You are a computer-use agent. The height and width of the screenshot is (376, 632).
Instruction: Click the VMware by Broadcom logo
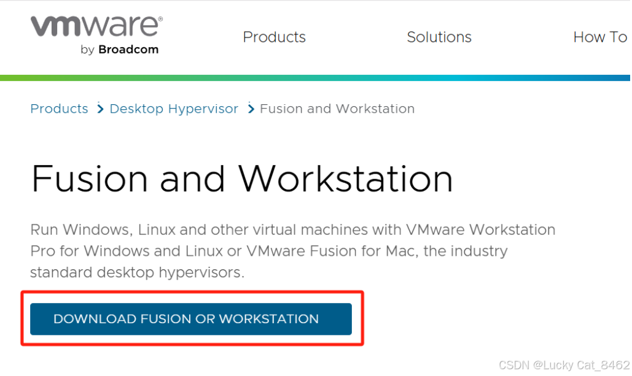coord(97,35)
